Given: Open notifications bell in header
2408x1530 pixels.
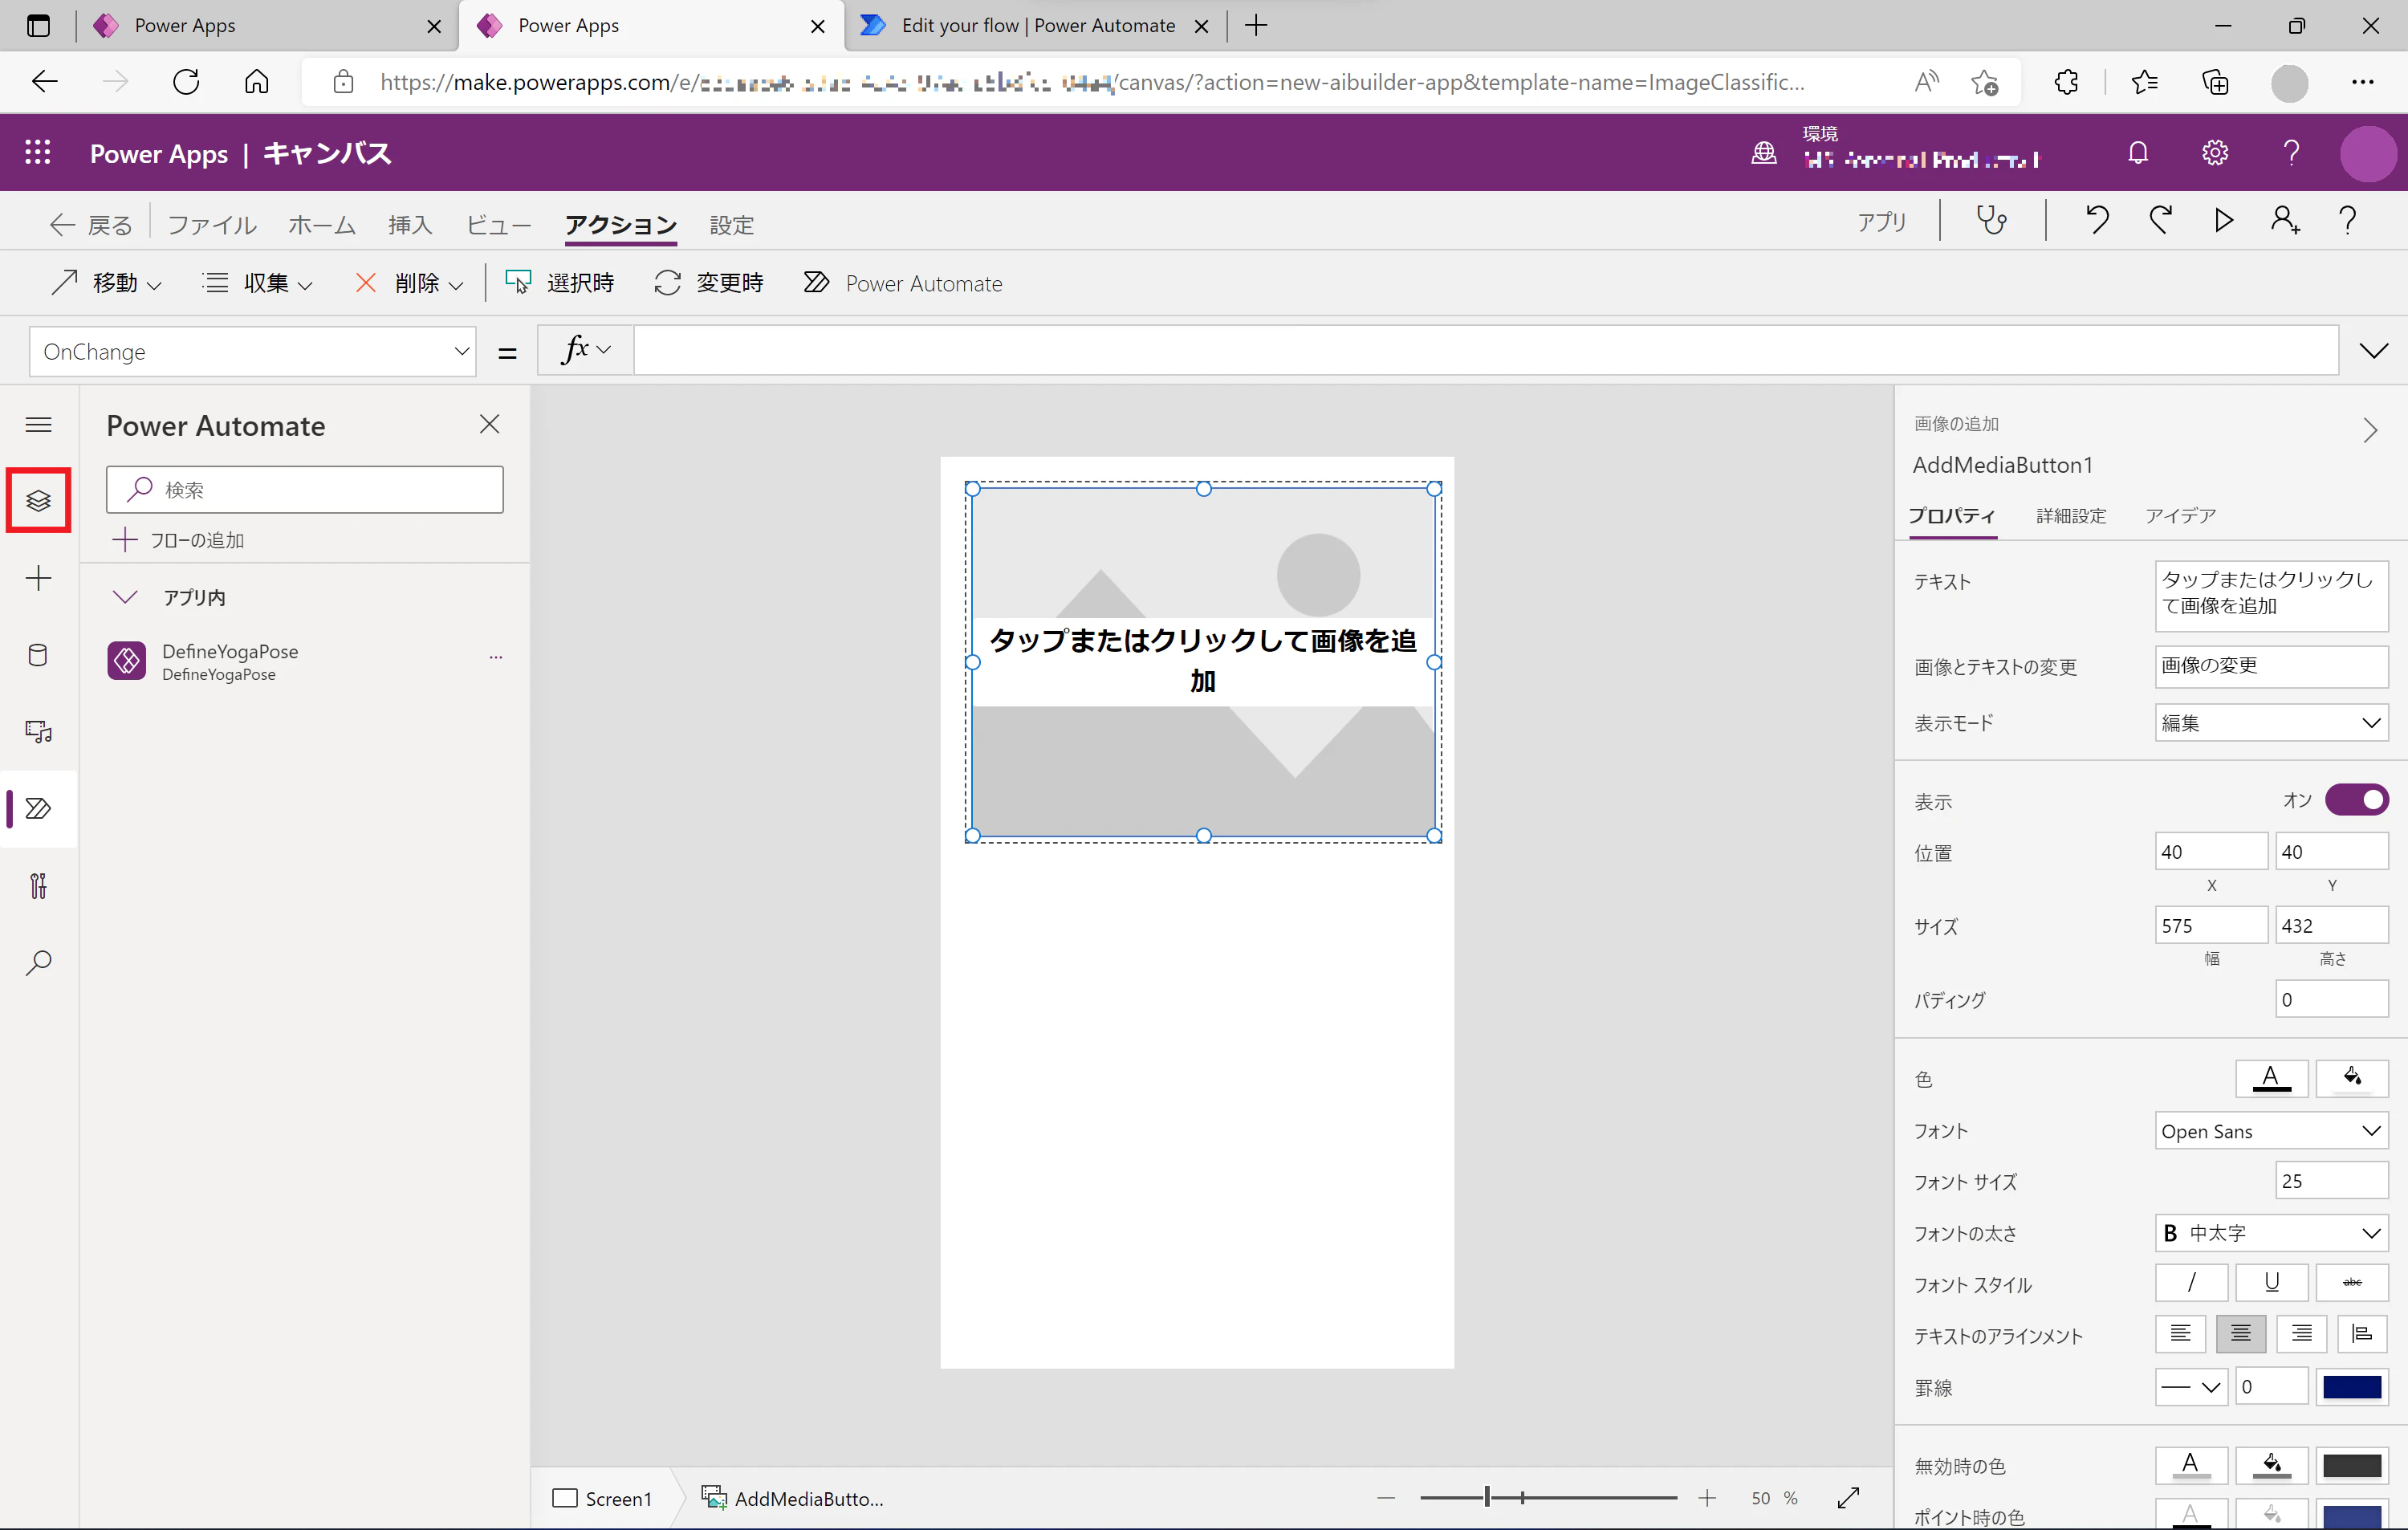Looking at the screenshot, I should point(2138,153).
